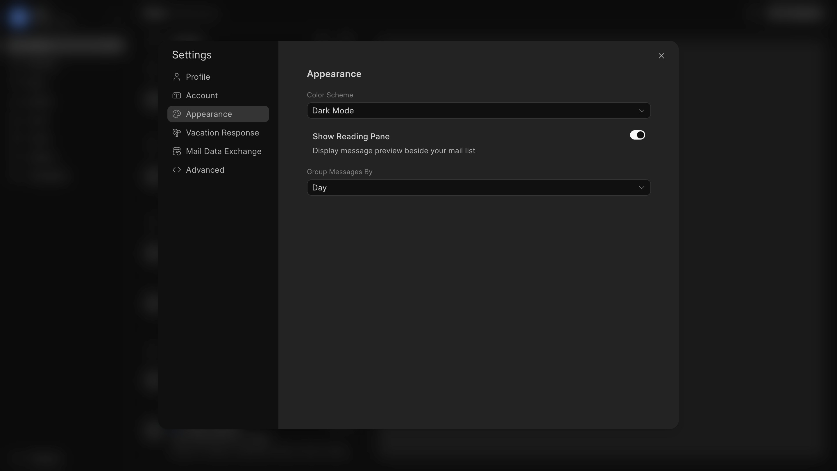The image size is (837, 471).
Task: Click the Vacation Response palm tree icon
Action: pyautogui.click(x=176, y=133)
